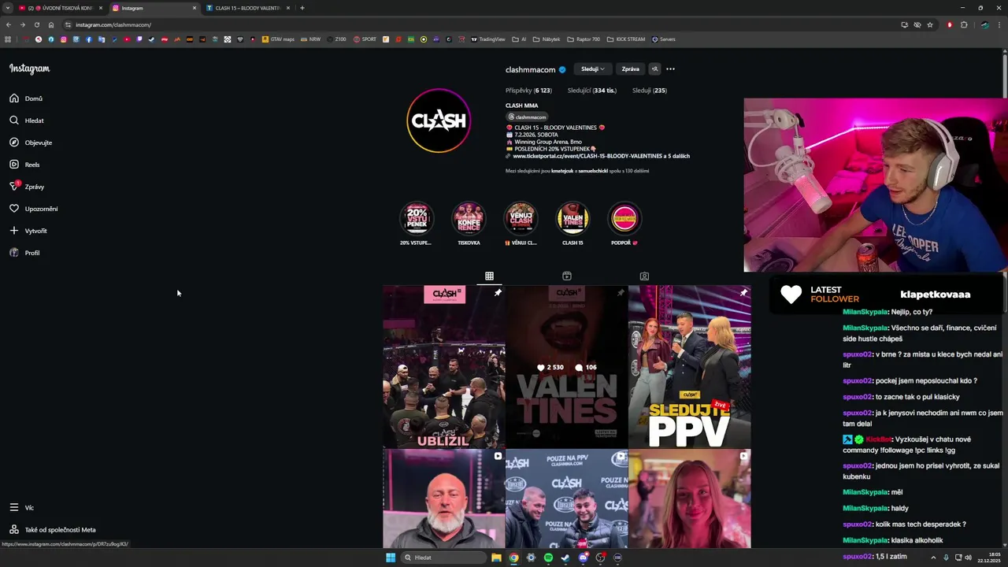Open the GTAV maps bookmark
Viewport: 1008px width, 567px height.
(278, 39)
